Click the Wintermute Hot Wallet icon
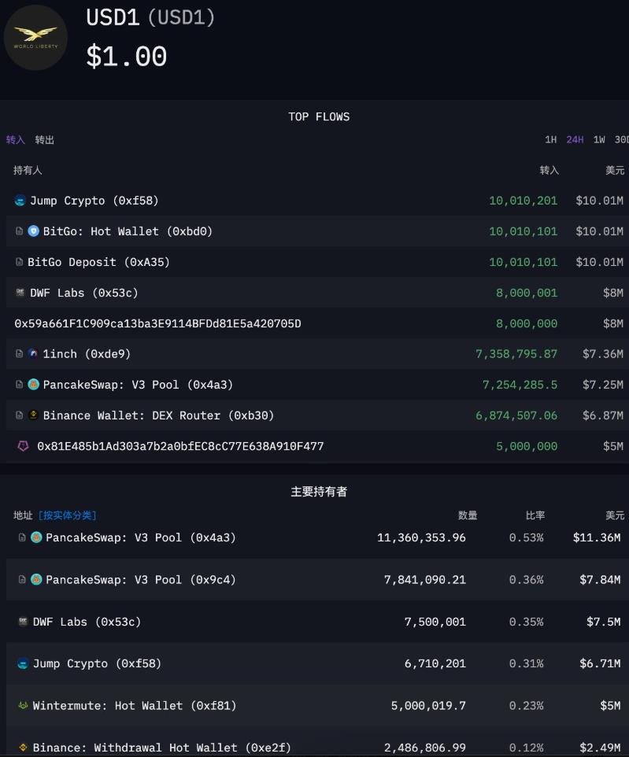 click(x=23, y=706)
